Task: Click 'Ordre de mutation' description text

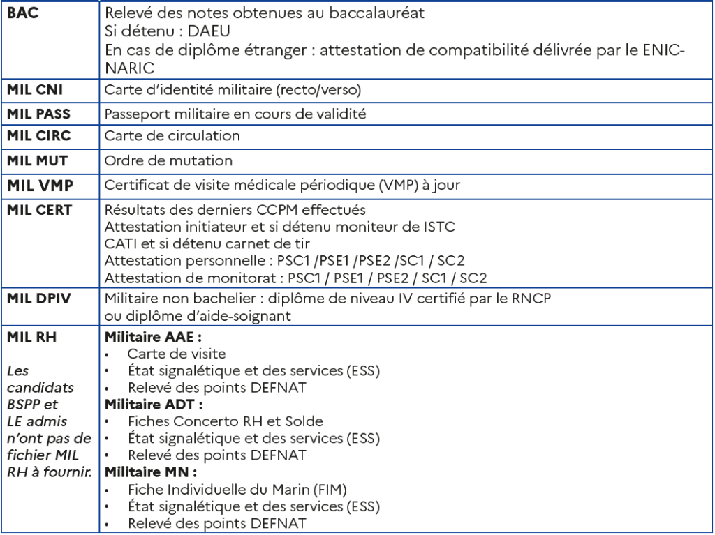Action: (168, 161)
